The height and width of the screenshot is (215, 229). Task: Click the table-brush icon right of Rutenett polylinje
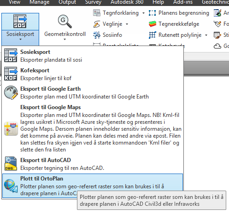click(x=217, y=35)
